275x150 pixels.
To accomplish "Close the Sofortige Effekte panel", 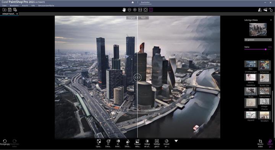I will pyautogui.click(x=271, y=20).
